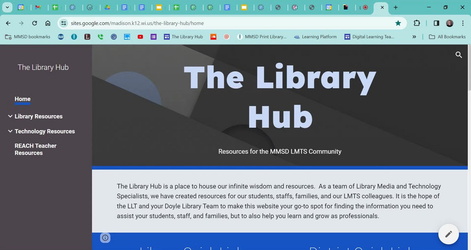Click The Library Hub site title in the sidebar

(x=43, y=67)
